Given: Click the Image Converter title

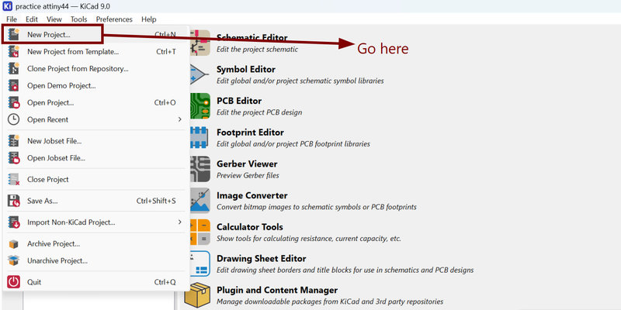Looking at the screenshot, I should click(x=252, y=195).
